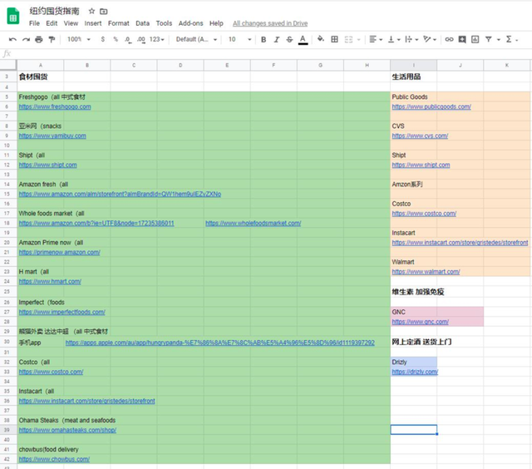Toggle bold formatting
532x469 pixels.
coord(264,40)
